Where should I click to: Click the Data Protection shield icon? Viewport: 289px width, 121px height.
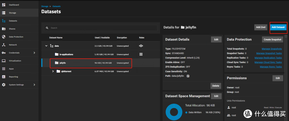tap(4, 37)
